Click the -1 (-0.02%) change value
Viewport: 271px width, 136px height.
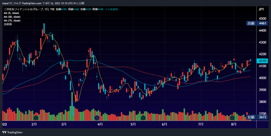pos(111,9)
